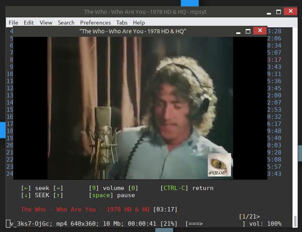Click the 9:11 duration in row 10
Image resolution: width=302 pixels, height=232 pixels.
point(274,74)
